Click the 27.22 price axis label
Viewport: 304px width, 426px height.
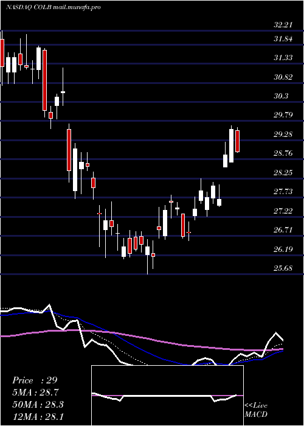point(283,211)
